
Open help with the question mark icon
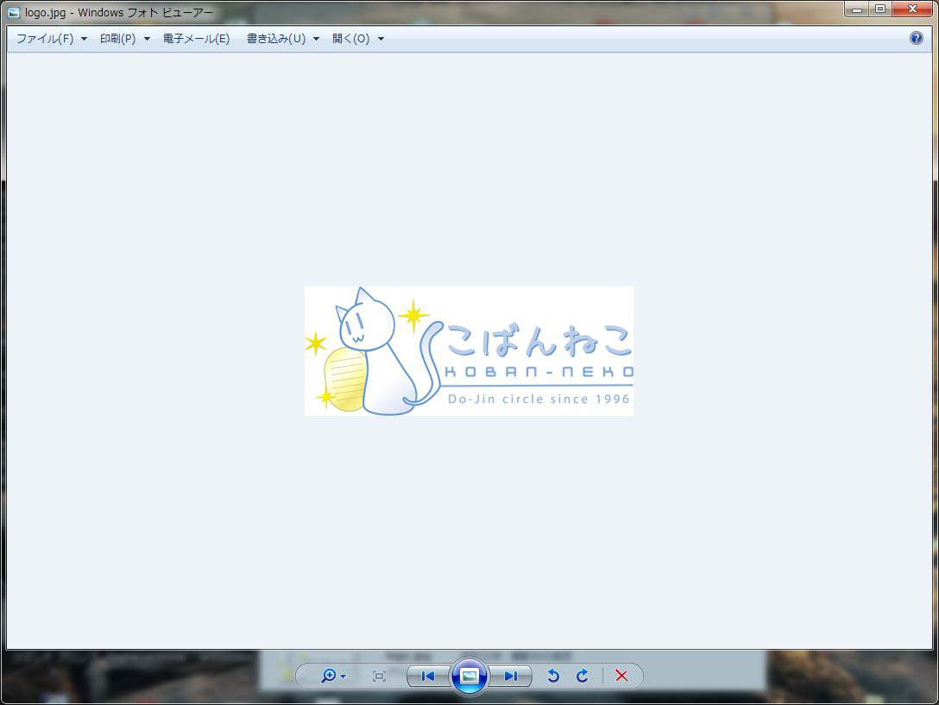(917, 38)
